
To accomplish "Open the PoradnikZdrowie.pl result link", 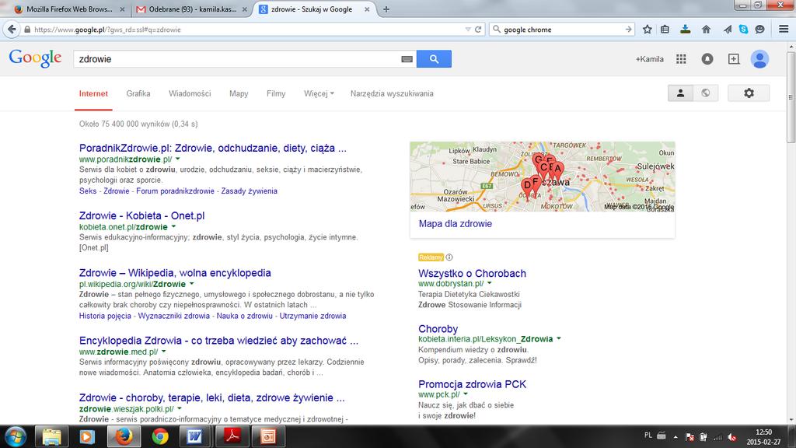I will (213, 149).
